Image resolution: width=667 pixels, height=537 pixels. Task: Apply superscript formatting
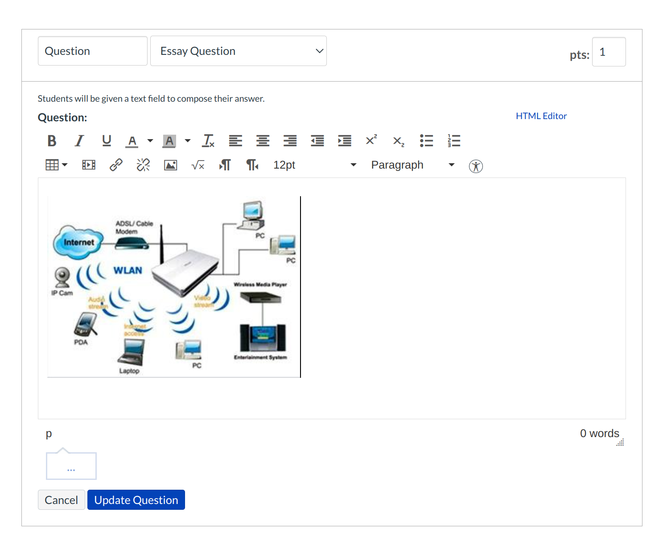point(371,141)
